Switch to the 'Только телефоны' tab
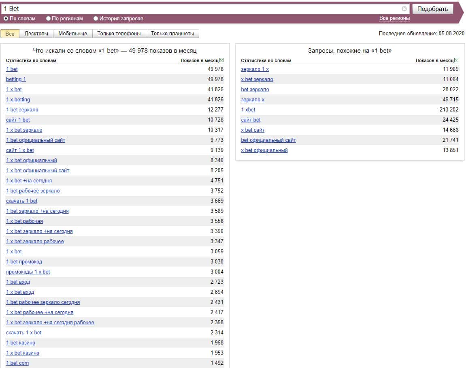The width and height of the screenshot is (466, 368). [x=119, y=34]
